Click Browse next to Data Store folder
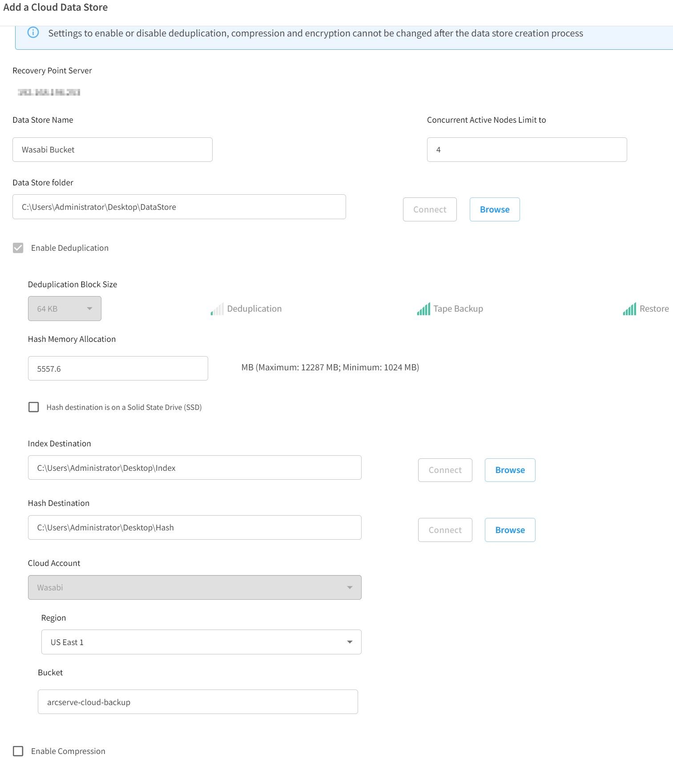 [495, 209]
